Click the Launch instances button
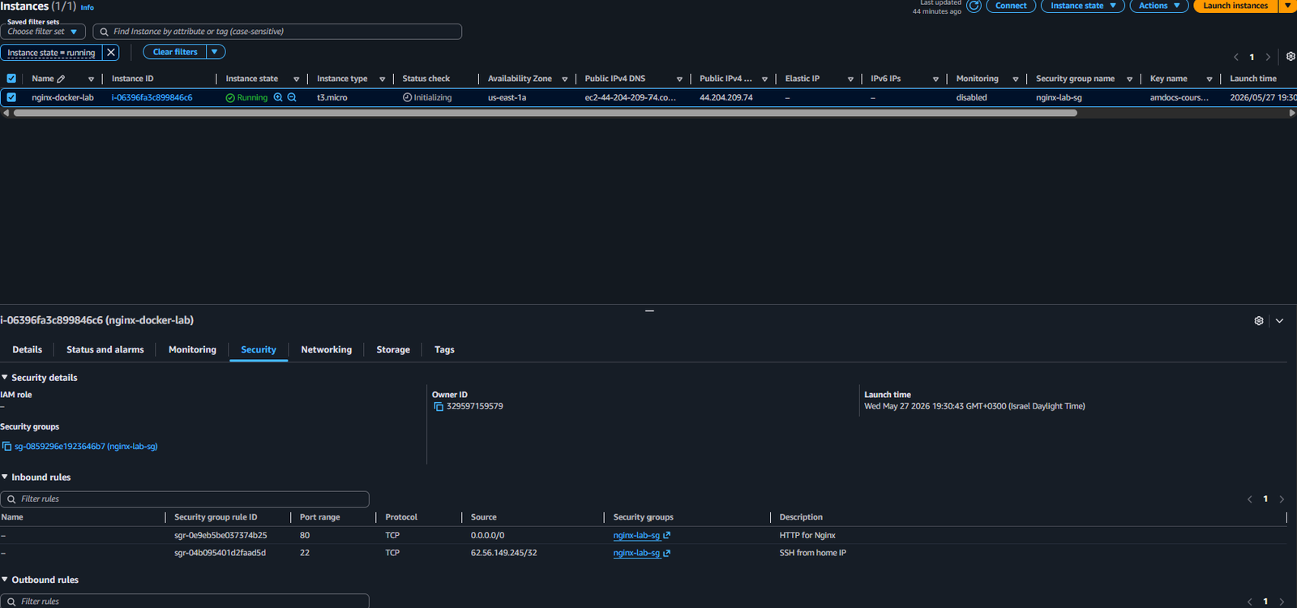Image resolution: width=1297 pixels, height=608 pixels. tap(1236, 6)
